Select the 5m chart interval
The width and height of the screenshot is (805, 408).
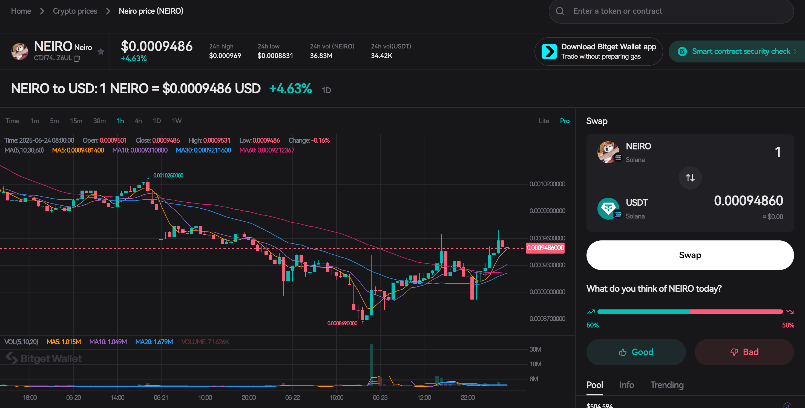click(x=54, y=121)
